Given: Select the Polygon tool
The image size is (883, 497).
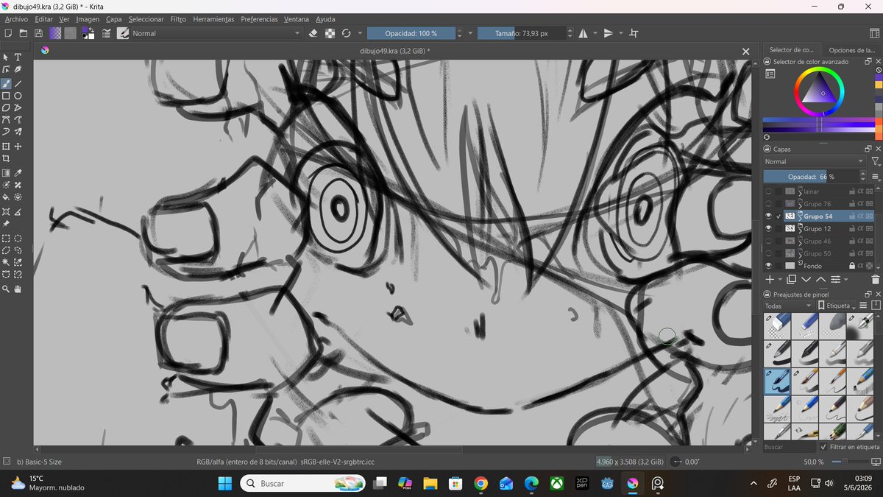Looking at the screenshot, I should [6, 108].
